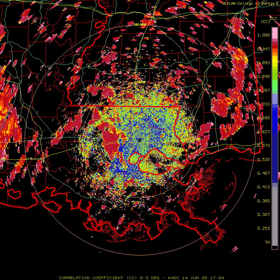Image resolution: width=280 pixels, height=280 pixels.
Task: Click the 0.733 scale value
Action: coord(264,104)
